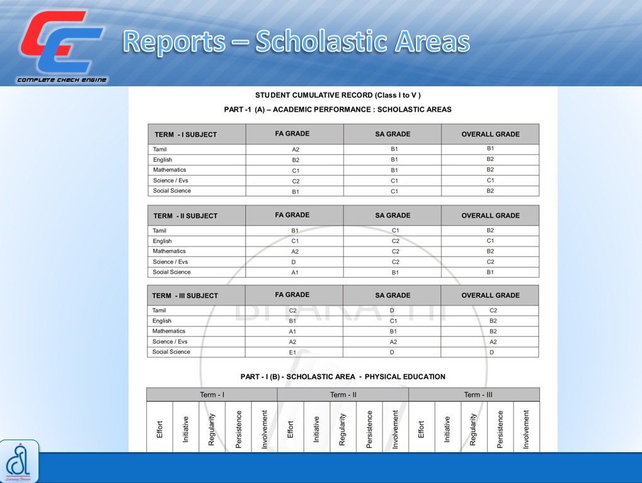This screenshot has height=483, width=642.
Task: Click Term III Social Science overall grade D
Action: (x=491, y=353)
